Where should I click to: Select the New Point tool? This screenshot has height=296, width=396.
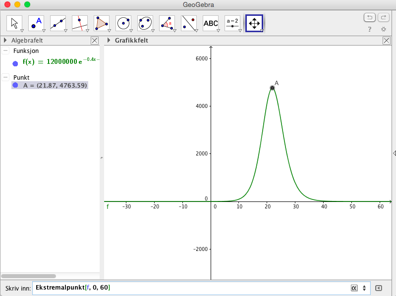[x=36, y=23]
